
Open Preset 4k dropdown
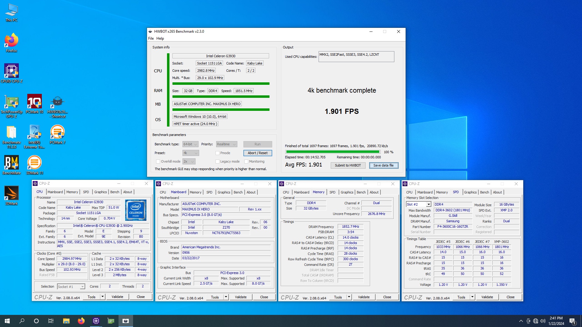coord(191,153)
